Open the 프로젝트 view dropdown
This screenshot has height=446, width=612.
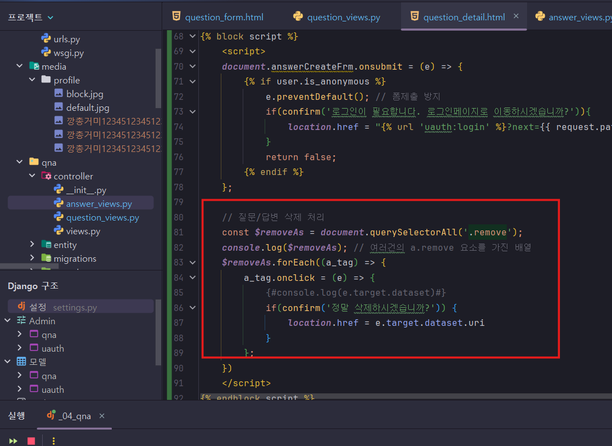tap(50, 18)
